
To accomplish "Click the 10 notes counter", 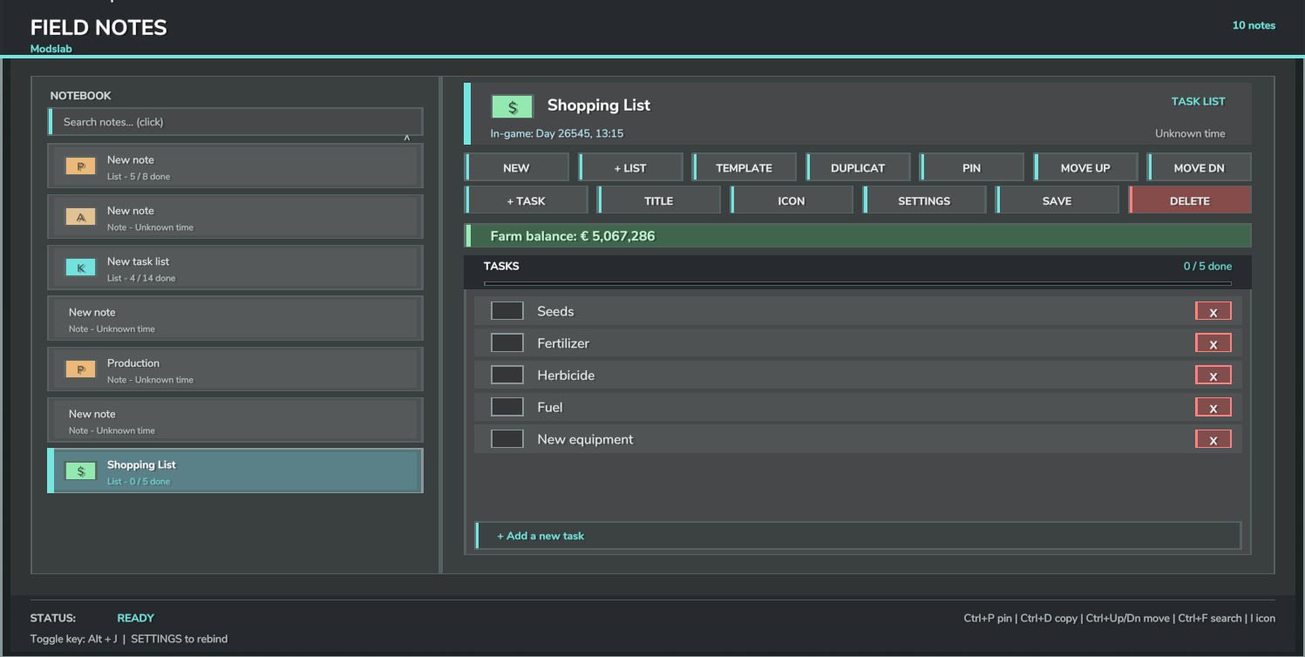I will (x=1254, y=26).
